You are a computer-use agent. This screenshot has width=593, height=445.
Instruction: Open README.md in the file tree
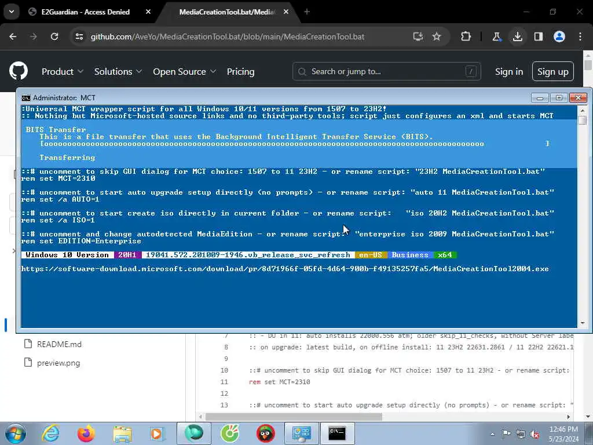pyautogui.click(x=59, y=344)
